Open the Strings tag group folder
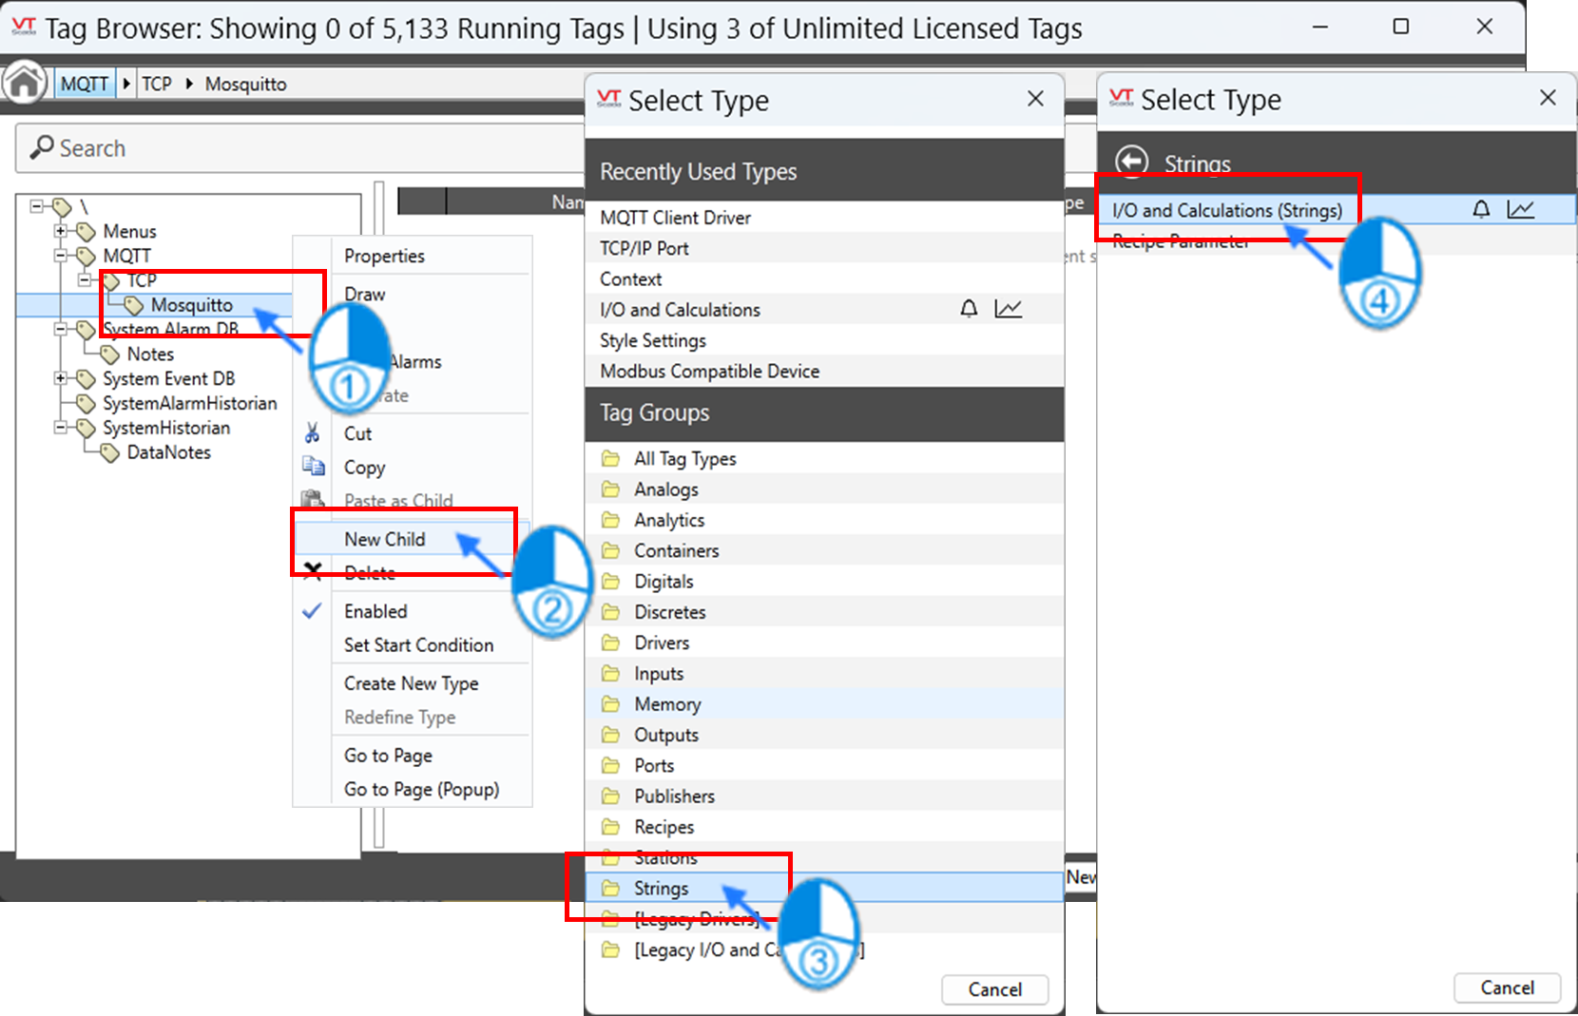This screenshot has width=1578, height=1016. click(x=611, y=889)
